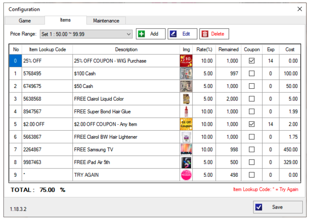The image size is (310, 222).
Task: Check Coupon box for TRY AGAIN row
Action: (252, 175)
